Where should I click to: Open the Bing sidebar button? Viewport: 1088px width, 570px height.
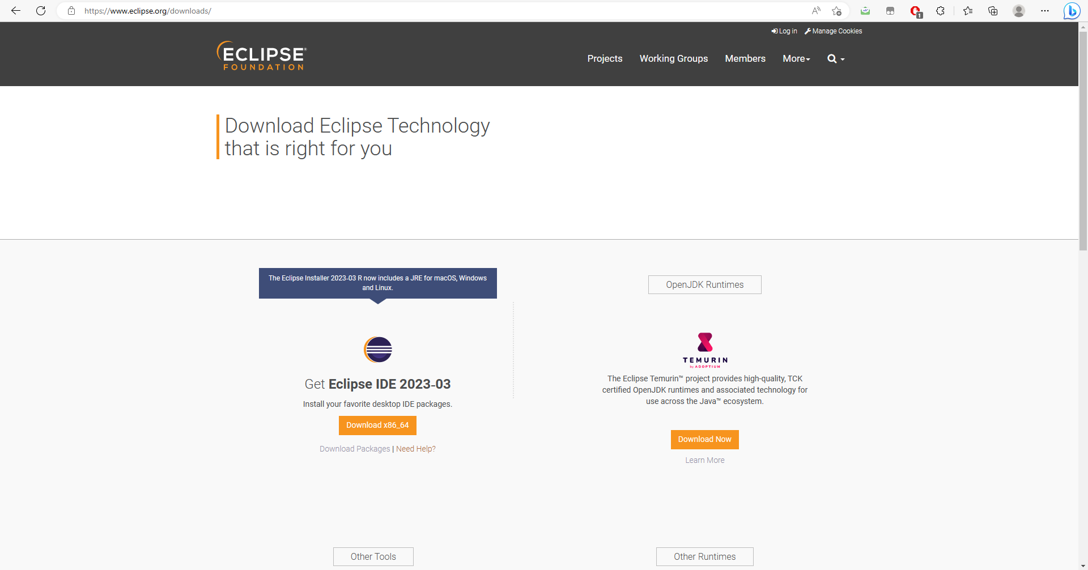point(1072,11)
